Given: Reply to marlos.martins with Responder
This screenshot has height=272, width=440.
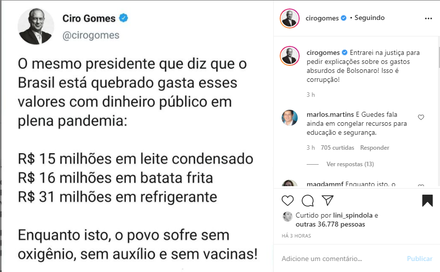Looking at the screenshot, I should point(375,148).
